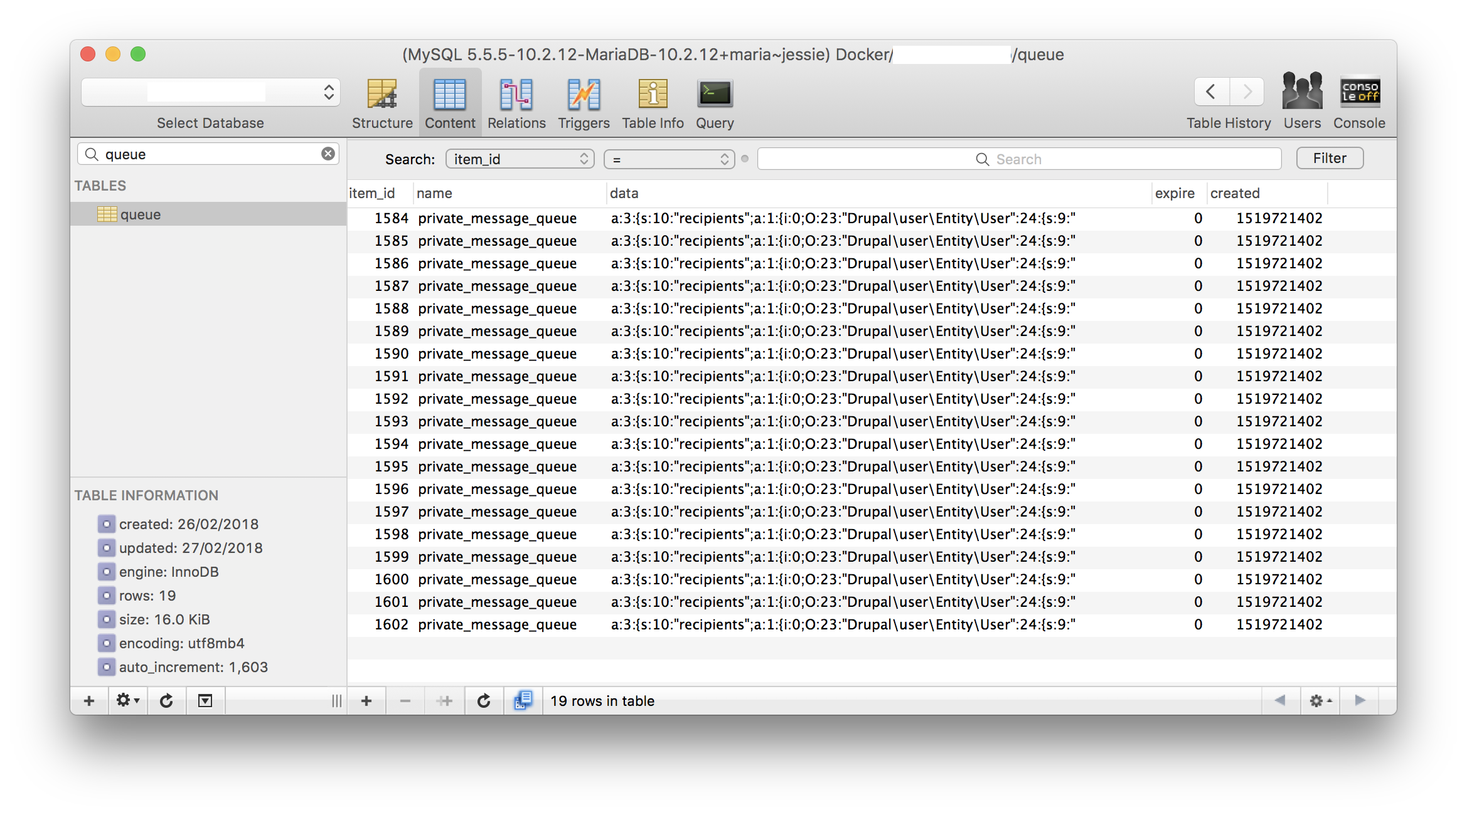Select the queue table in sidebar
Image resolution: width=1467 pixels, height=815 pixels.
tap(141, 214)
